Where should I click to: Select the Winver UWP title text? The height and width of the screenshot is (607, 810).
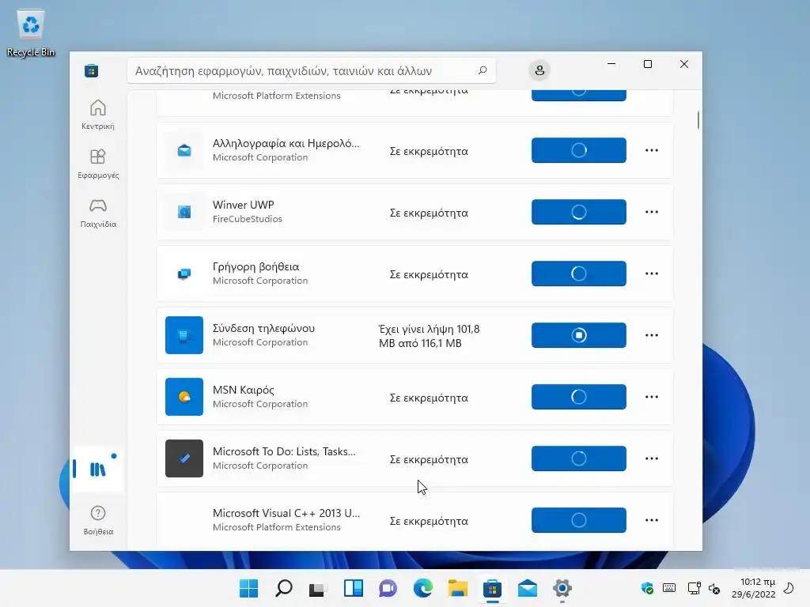244,205
